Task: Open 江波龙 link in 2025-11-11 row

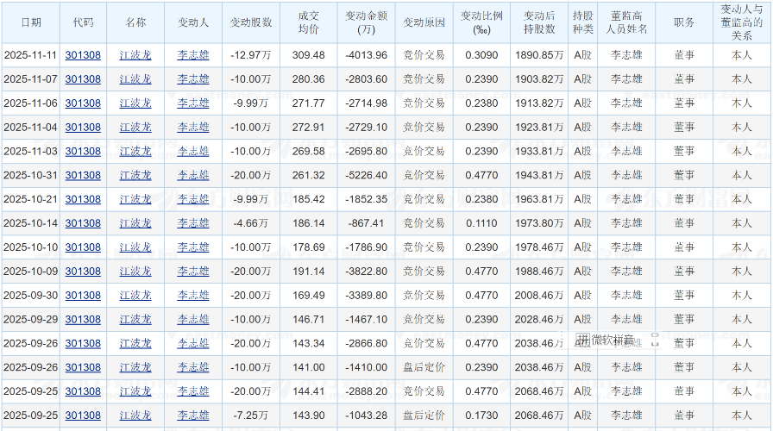Action: 135,55
